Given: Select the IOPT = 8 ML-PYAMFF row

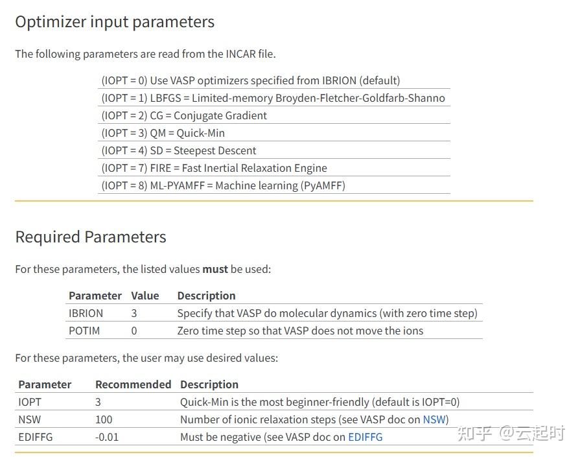Looking at the screenshot, I should tap(223, 185).
